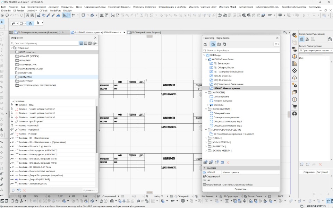Screen dimensions: 333x208
Task: Collapse the BIM Design root node
Action: tap(204, 55)
